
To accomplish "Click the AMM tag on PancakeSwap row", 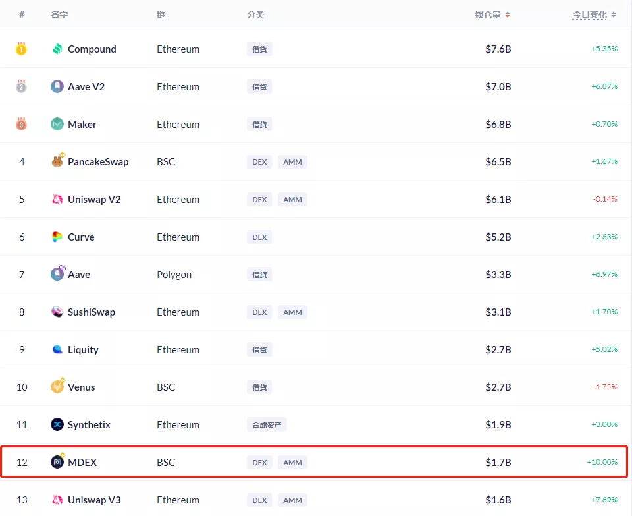I will tap(292, 161).
